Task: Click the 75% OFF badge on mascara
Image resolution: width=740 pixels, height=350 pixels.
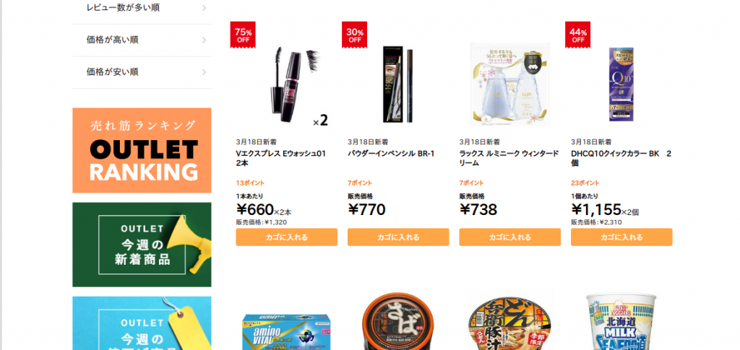Action: coord(243,35)
